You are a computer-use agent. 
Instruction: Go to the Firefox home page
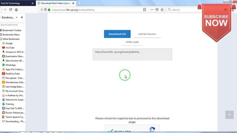click(x=16, y=10)
